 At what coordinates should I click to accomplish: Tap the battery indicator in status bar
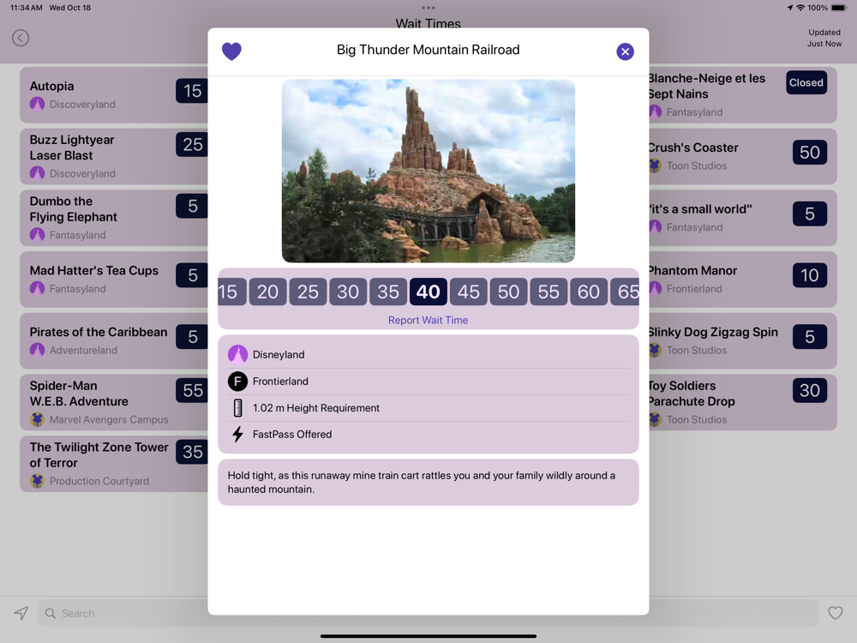tap(839, 8)
